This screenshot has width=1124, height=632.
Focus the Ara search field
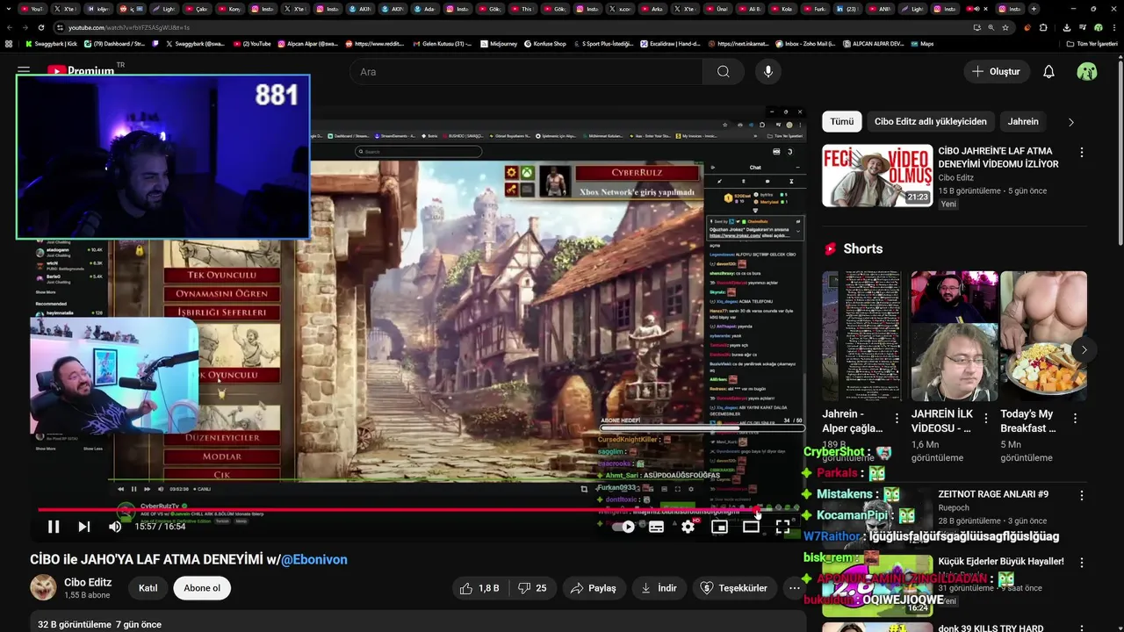pyautogui.click(x=525, y=72)
